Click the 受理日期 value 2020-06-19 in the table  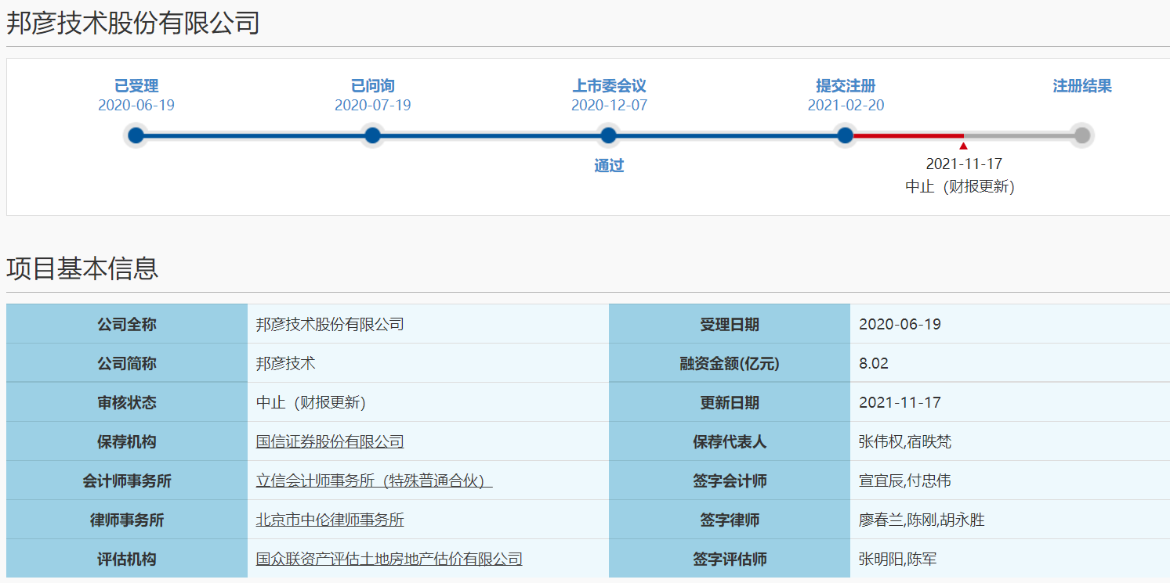coord(900,324)
